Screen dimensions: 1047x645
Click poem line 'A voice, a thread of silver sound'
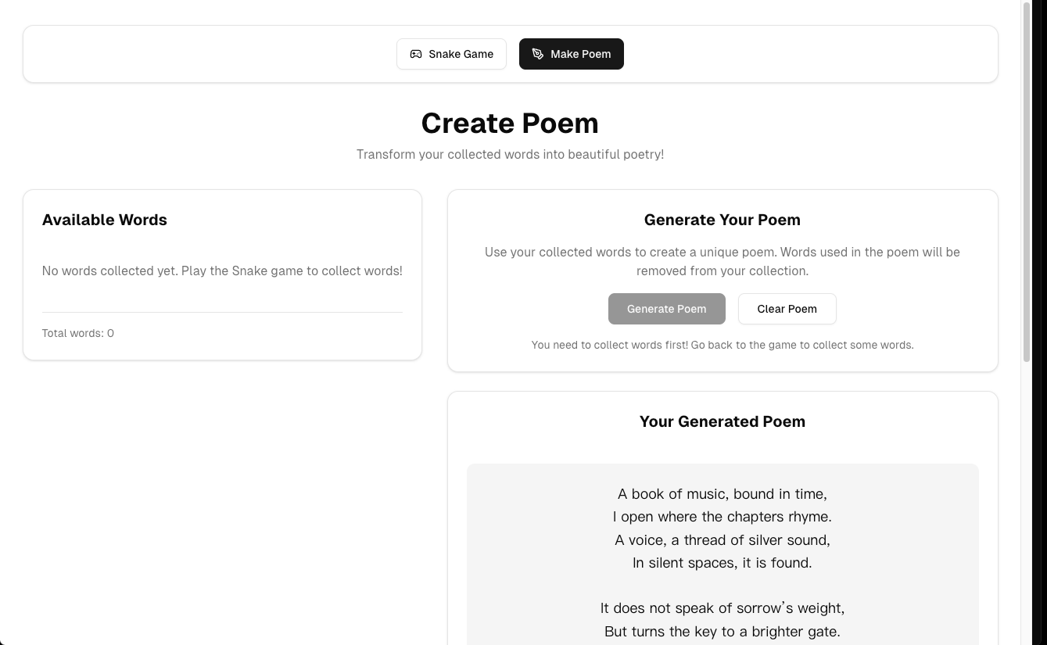[722, 540]
